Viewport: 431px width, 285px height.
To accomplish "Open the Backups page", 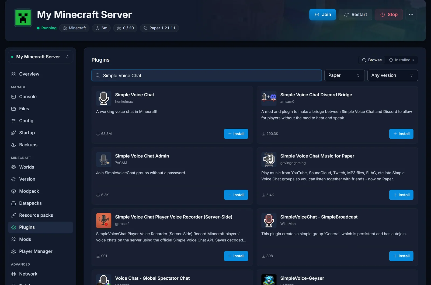I will coord(40,145).
